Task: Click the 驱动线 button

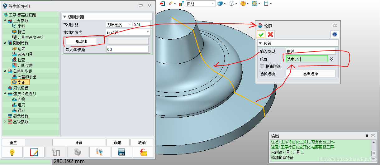Action: tap(81, 41)
